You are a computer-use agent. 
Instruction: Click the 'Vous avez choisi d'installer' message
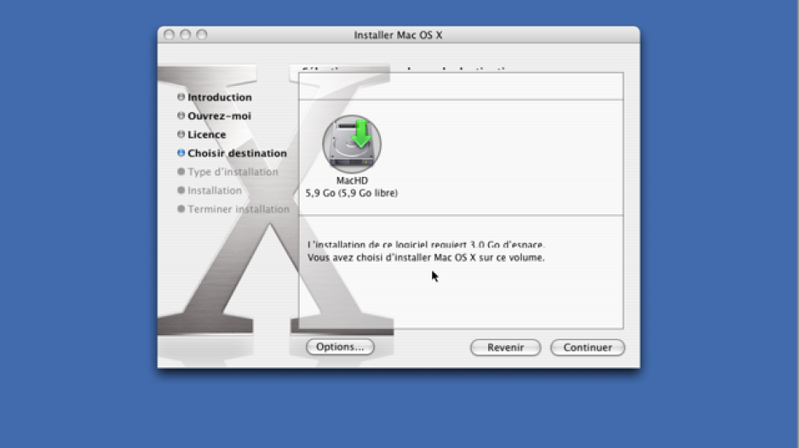point(426,258)
